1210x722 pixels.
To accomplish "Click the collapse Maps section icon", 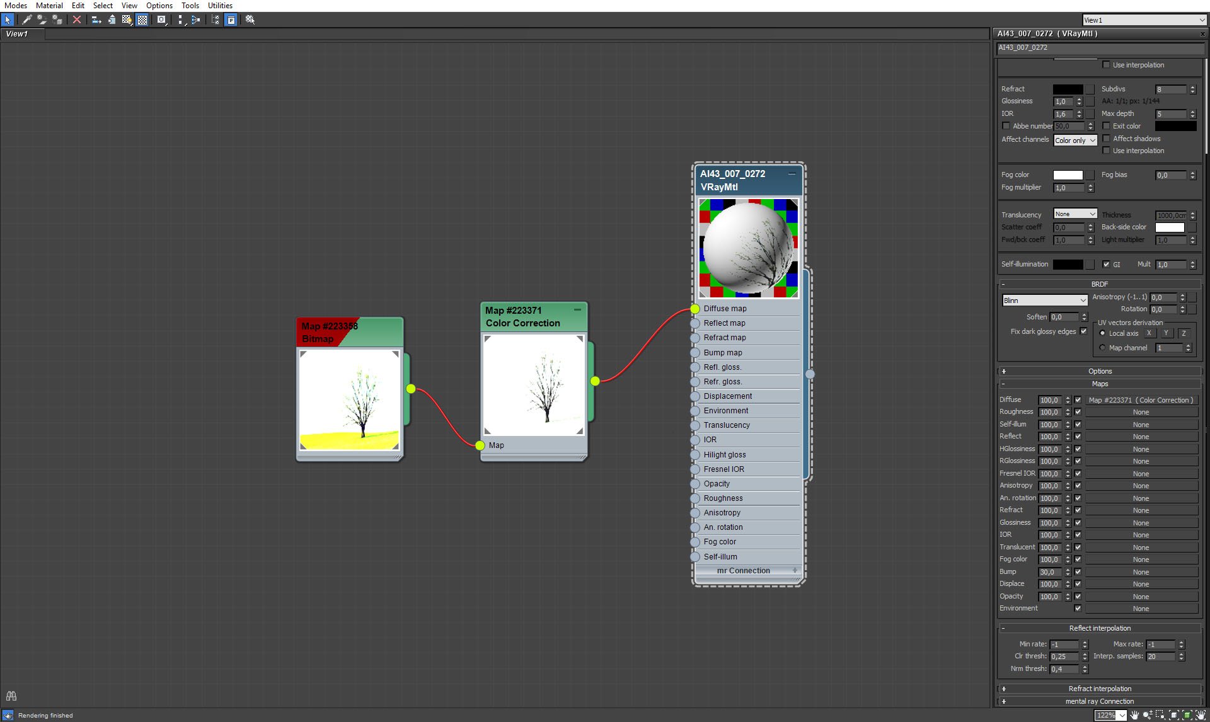I will pos(1003,383).
